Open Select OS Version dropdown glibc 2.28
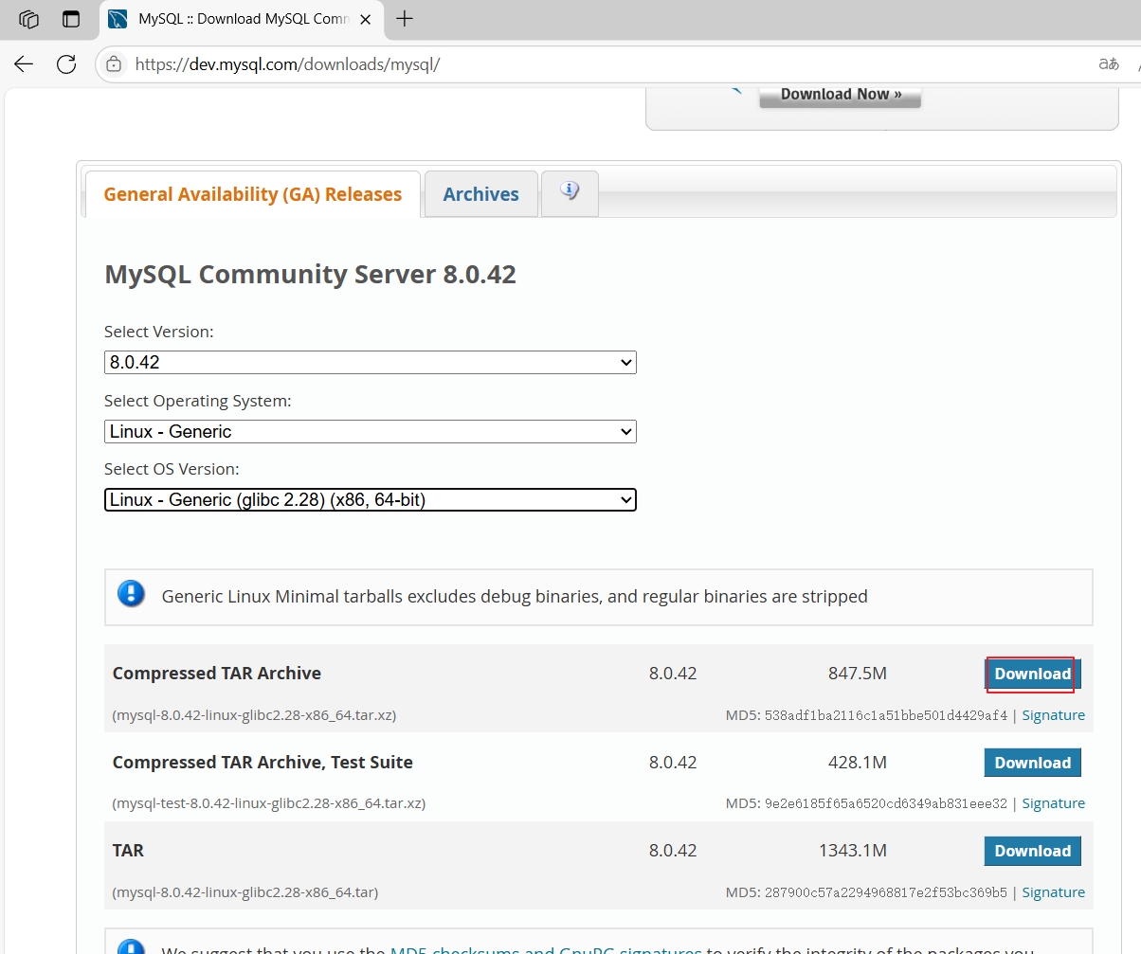 (x=370, y=499)
